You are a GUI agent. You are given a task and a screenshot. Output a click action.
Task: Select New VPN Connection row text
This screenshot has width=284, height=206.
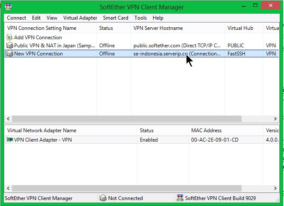coord(38,54)
